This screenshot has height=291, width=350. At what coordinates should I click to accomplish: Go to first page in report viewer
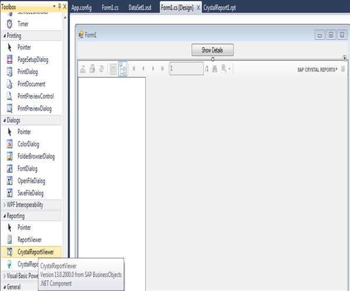[x=135, y=69]
